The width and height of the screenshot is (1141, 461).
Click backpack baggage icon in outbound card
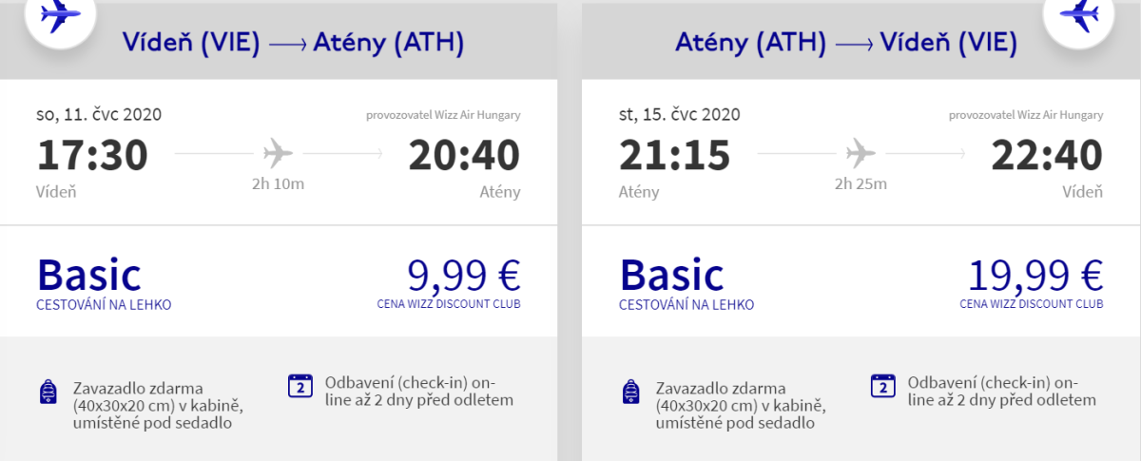pos(48,392)
